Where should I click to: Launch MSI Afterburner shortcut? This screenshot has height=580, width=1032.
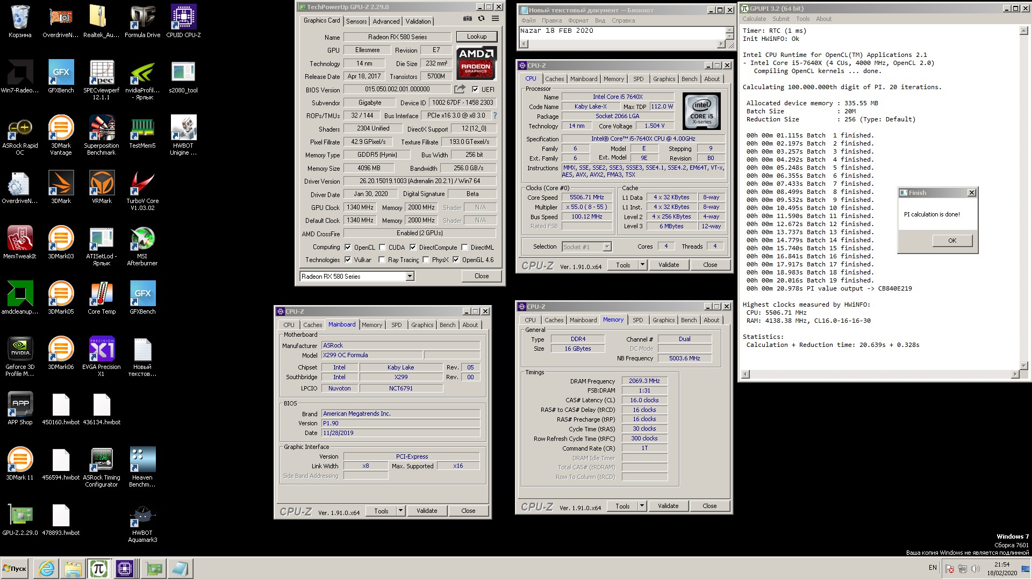pyautogui.click(x=142, y=246)
